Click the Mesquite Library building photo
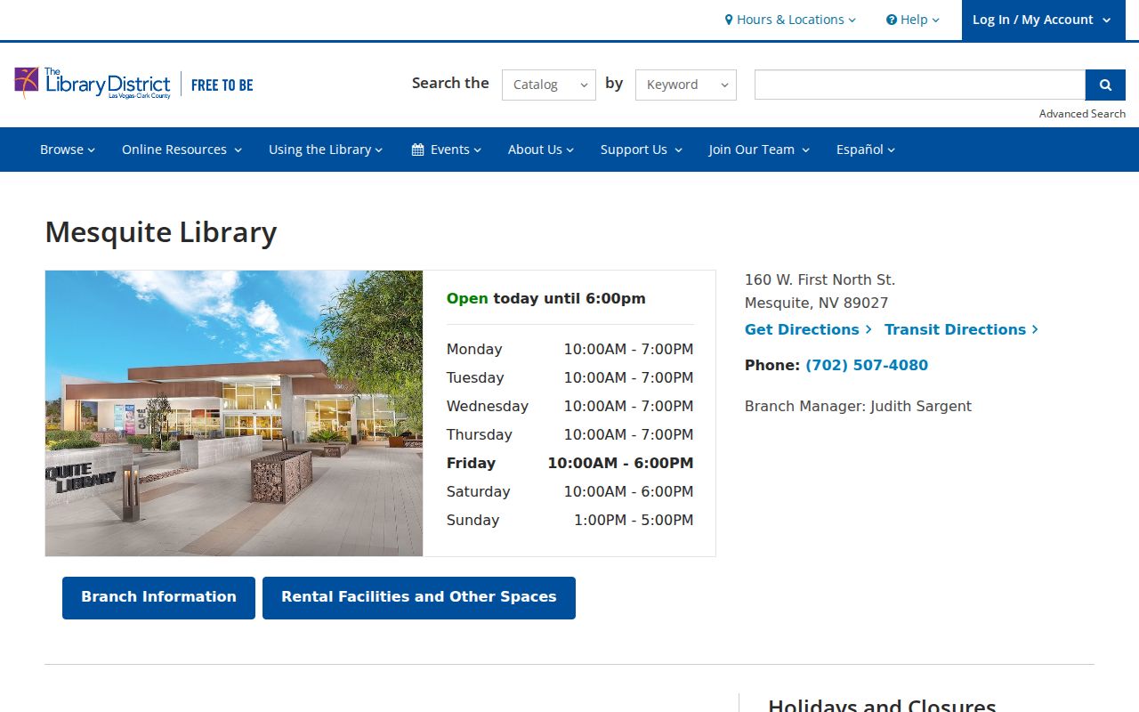The width and height of the screenshot is (1139, 712). tap(234, 413)
